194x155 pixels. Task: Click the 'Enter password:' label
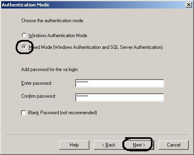tap(37, 83)
